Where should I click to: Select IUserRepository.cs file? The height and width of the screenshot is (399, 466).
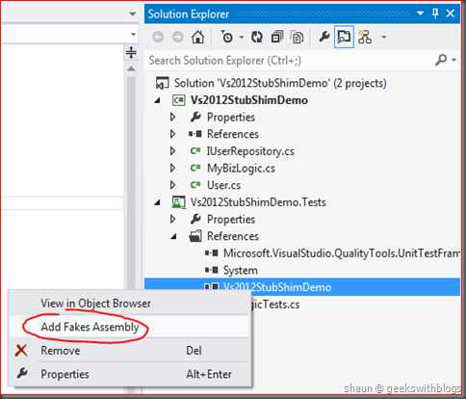point(250,151)
